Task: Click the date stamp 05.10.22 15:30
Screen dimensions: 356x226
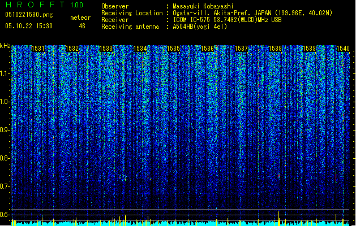Action: coord(29,26)
